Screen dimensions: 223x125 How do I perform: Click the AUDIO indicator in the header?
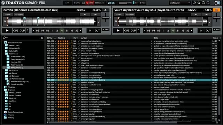pos(90,3)
